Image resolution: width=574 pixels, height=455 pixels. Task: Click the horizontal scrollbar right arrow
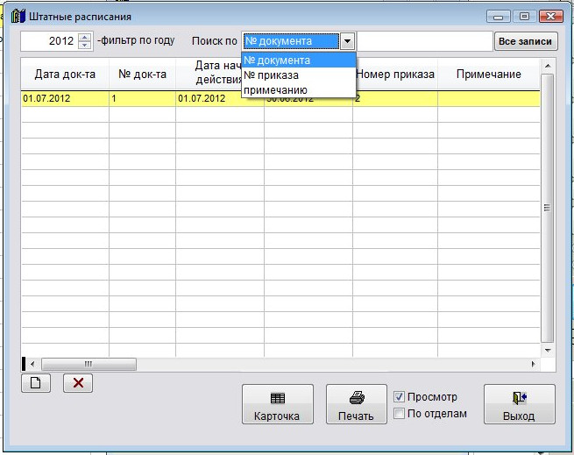533,364
